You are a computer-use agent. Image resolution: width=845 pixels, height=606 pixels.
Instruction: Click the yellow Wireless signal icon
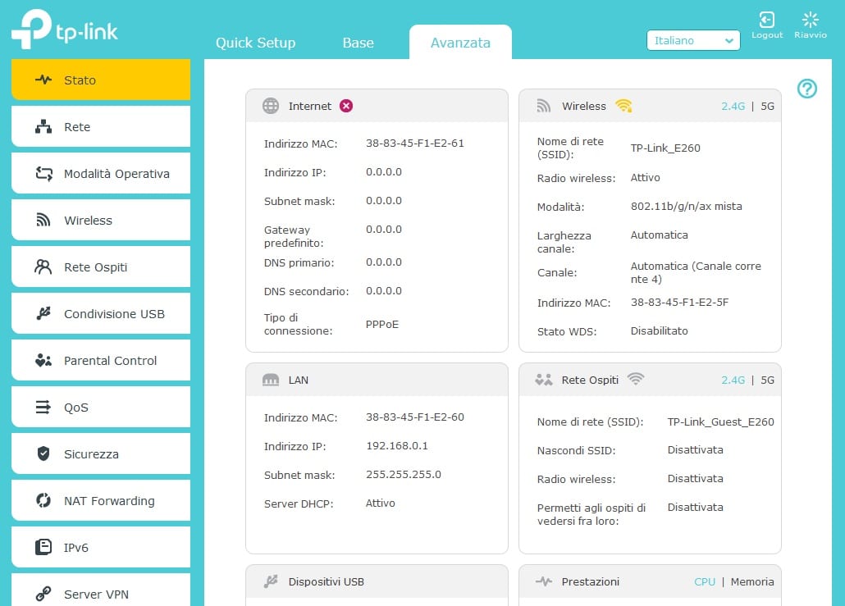(x=623, y=106)
